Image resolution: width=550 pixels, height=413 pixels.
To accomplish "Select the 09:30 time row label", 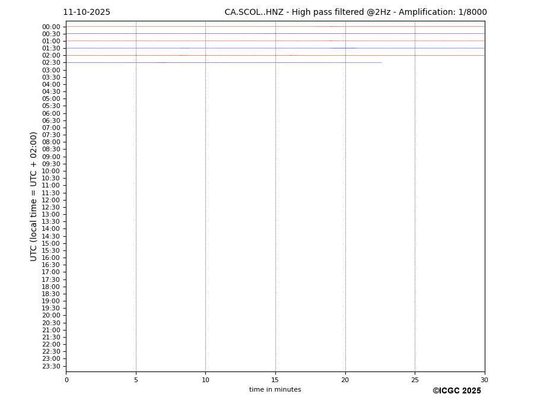I will (x=51, y=164).
